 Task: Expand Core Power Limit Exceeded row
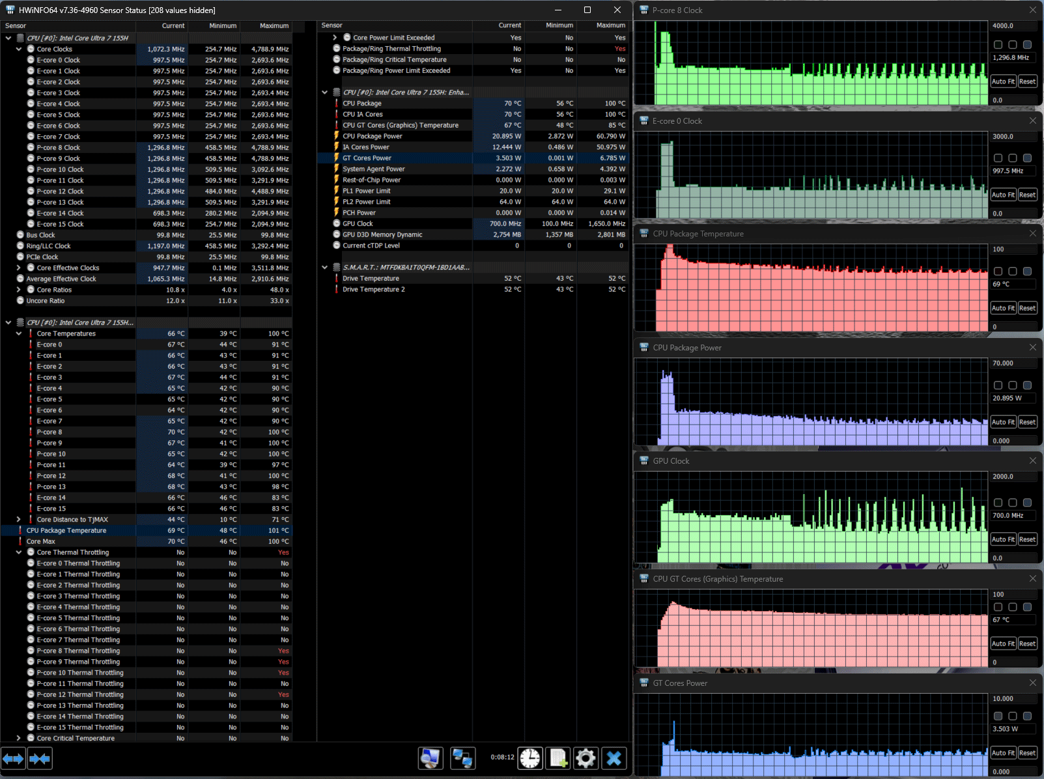(335, 38)
